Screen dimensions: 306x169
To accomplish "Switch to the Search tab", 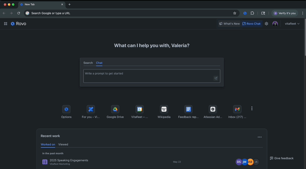I will click(88, 63).
